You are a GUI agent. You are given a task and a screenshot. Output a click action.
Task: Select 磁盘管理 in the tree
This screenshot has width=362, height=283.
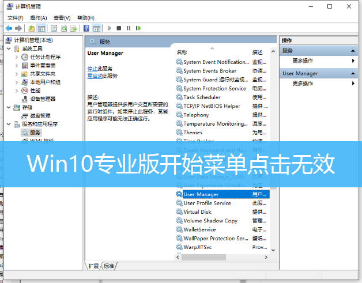coord(40,116)
